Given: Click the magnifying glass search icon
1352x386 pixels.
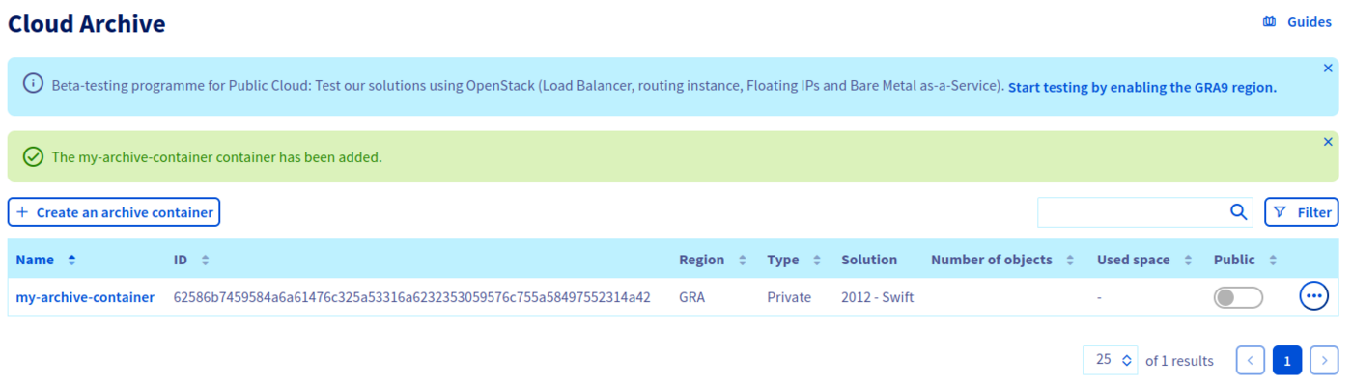Looking at the screenshot, I should point(1238,212).
